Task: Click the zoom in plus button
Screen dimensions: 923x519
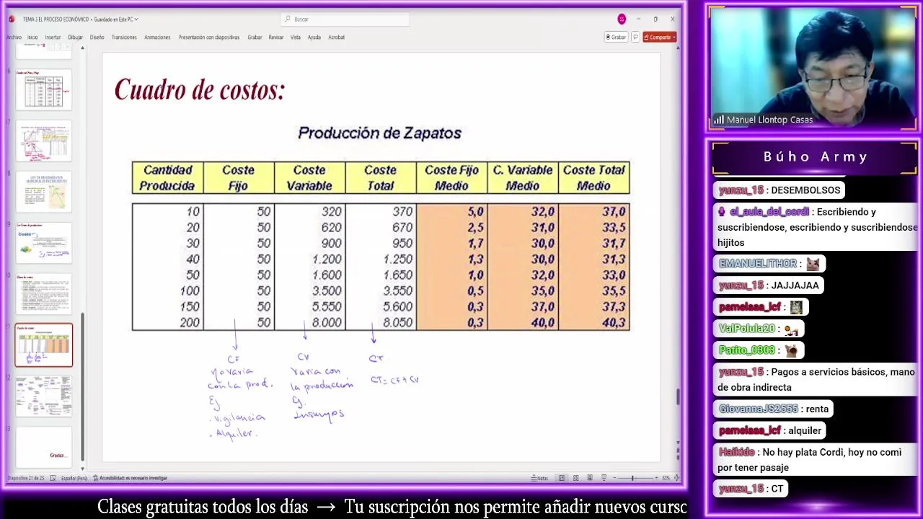Action: 655,478
